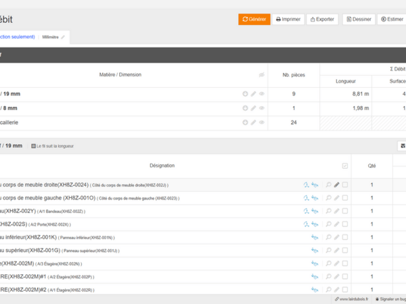Click the clock icon on 8 mm row

(x=246, y=108)
